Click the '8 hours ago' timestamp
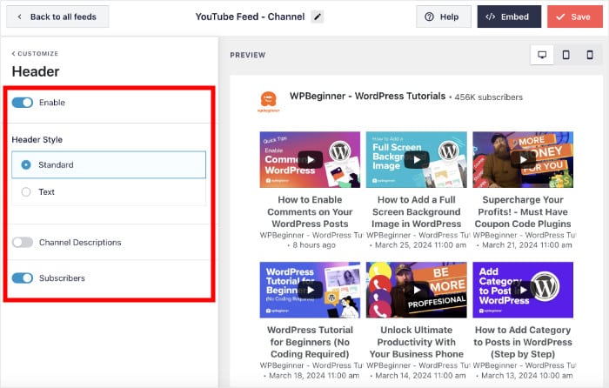Screen dimensions: 609x388 point(314,245)
